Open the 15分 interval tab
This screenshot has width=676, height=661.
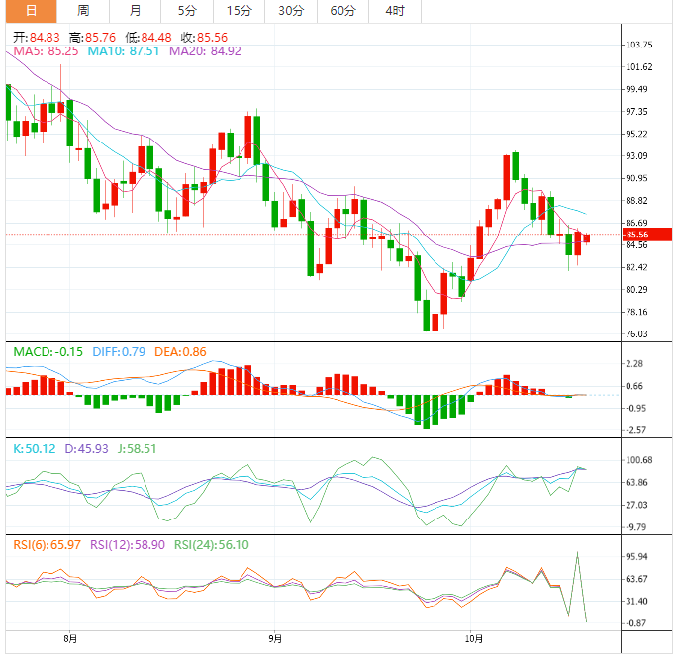240,11
